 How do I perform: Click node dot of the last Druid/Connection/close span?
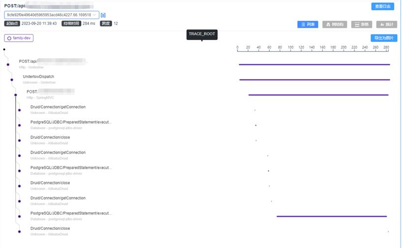19,231
